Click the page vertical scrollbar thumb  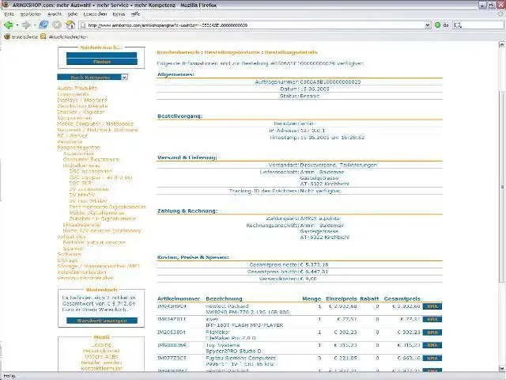(x=502, y=188)
